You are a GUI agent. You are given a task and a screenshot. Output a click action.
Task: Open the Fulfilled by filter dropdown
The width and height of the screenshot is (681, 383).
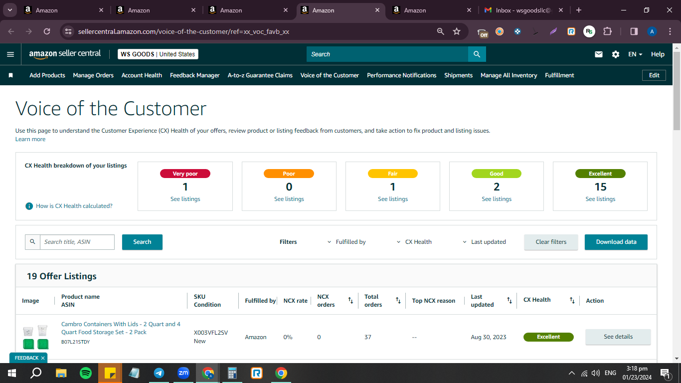(x=346, y=242)
